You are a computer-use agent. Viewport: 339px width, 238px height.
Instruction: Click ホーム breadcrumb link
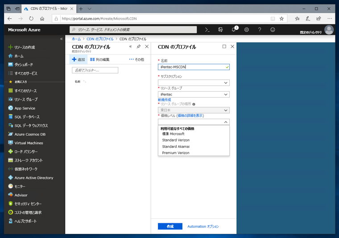coord(76,39)
